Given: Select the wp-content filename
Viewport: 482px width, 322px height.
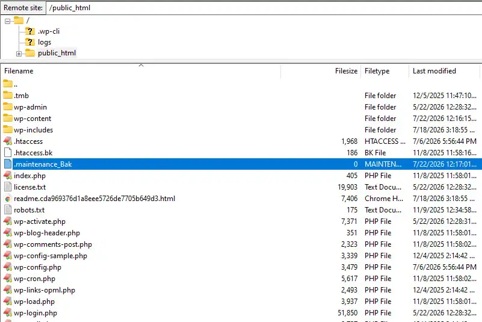Looking at the screenshot, I should (x=32, y=119).
